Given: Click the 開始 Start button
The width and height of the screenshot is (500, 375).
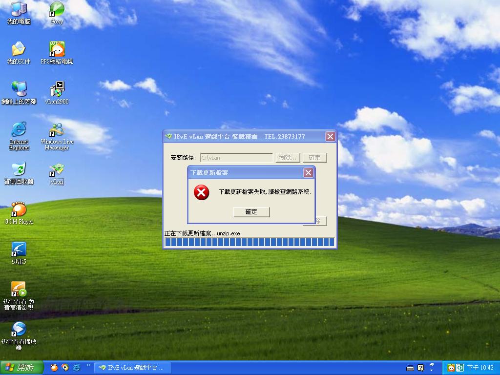Looking at the screenshot, I should pos(21,368).
